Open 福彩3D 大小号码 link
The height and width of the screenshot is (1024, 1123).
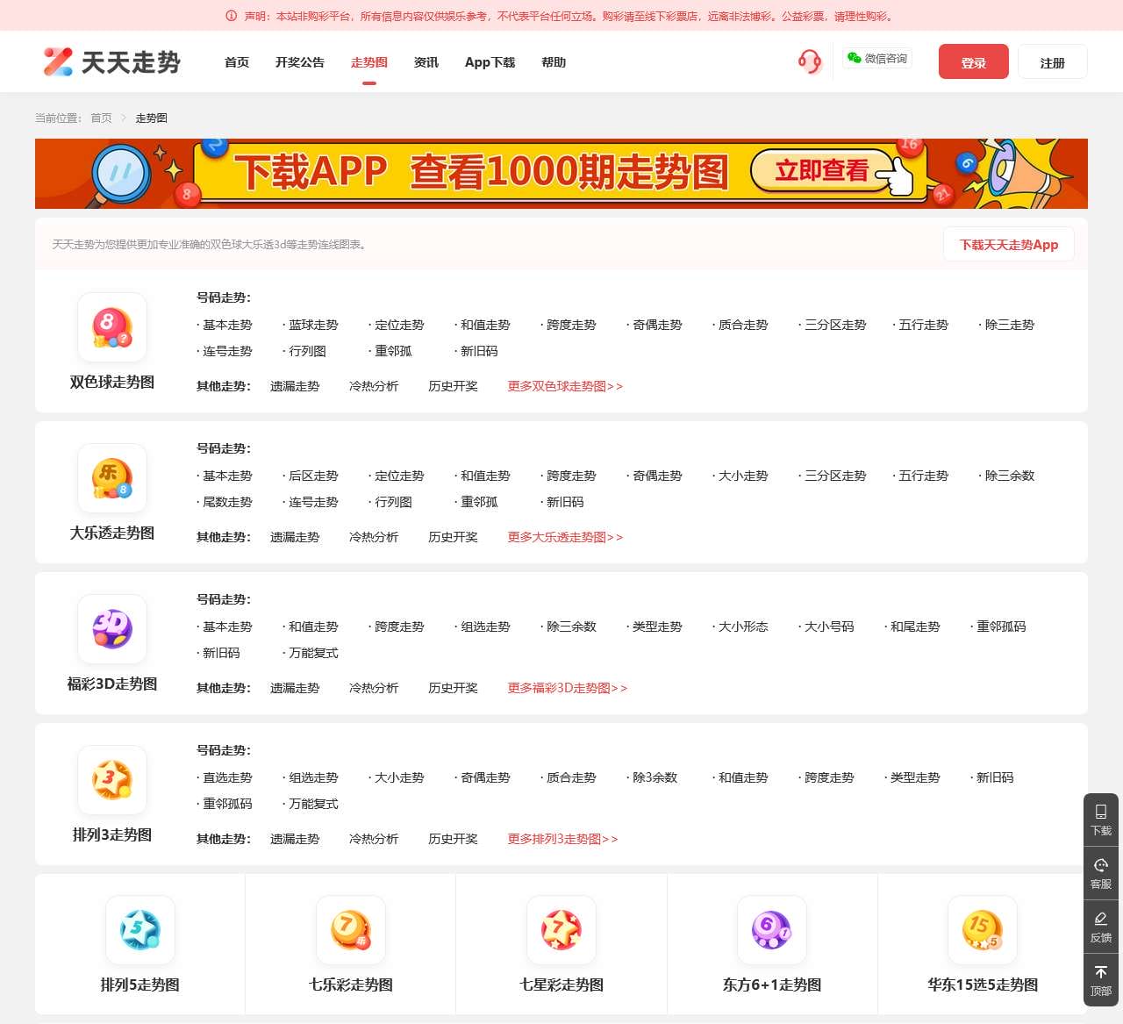[826, 627]
